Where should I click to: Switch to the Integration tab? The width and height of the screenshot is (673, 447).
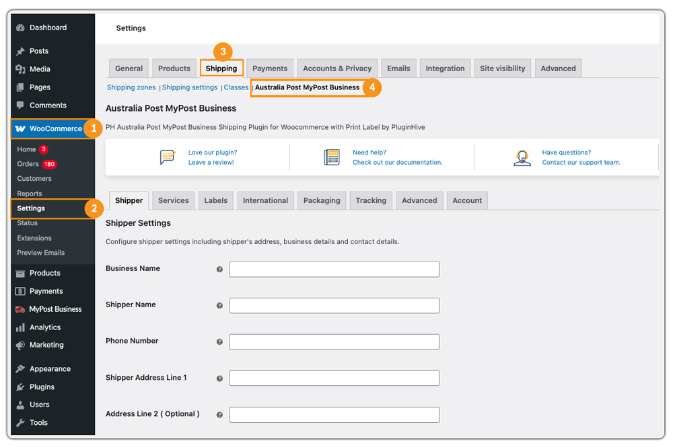click(445, 69)
